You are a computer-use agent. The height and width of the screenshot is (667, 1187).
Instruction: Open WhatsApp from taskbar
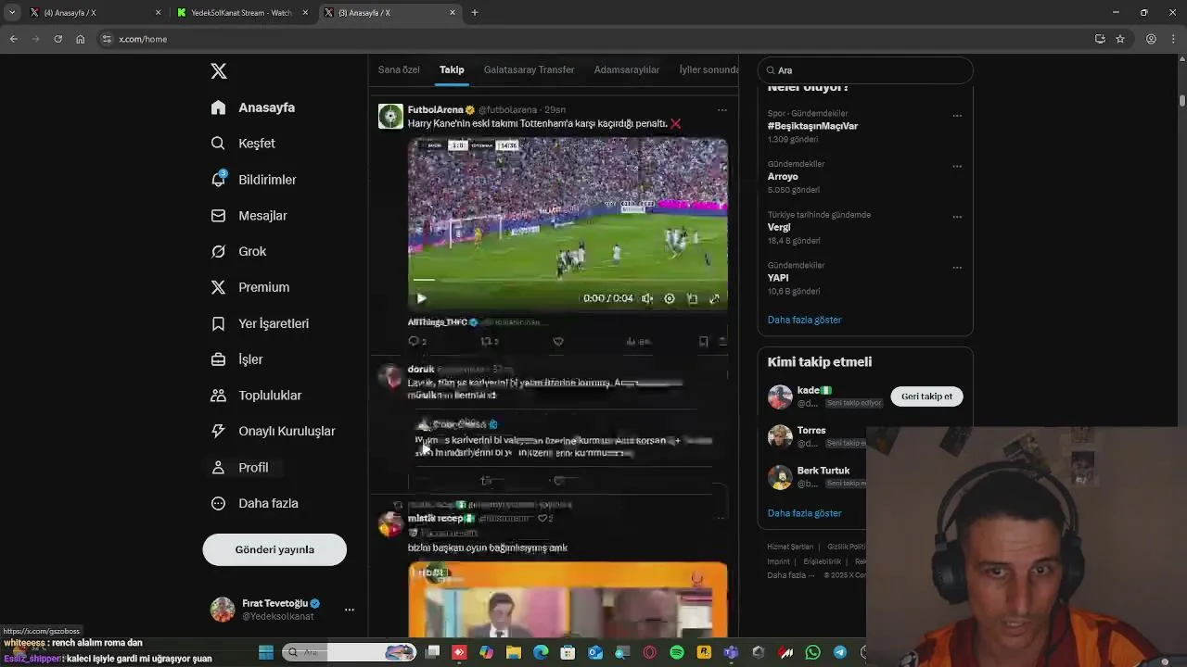(813, 653)
